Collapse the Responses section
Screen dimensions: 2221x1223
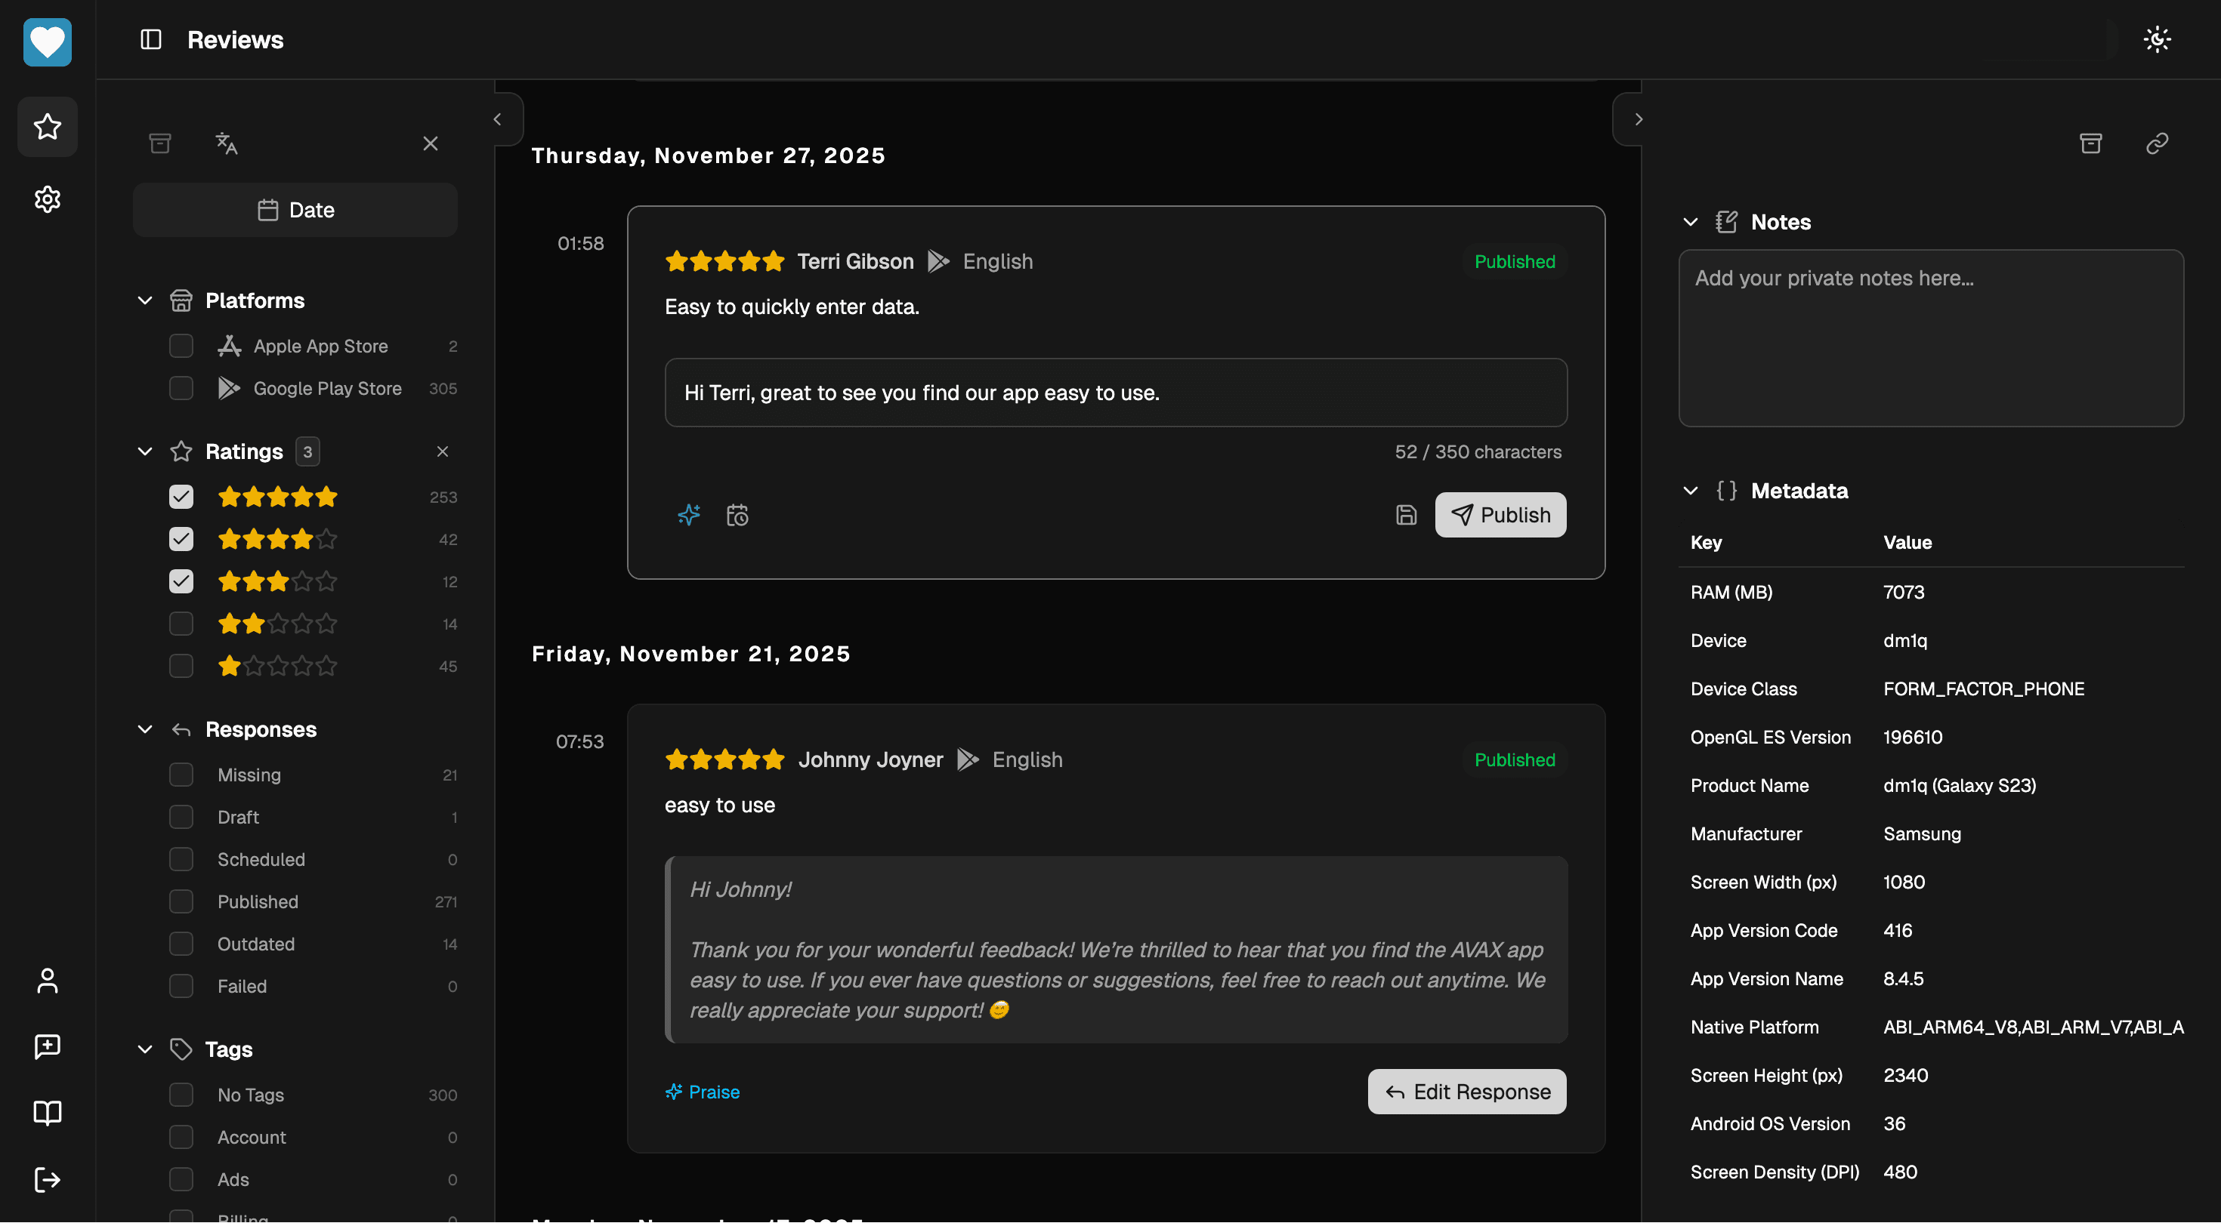pyautogui.click(x=144, y=729)
